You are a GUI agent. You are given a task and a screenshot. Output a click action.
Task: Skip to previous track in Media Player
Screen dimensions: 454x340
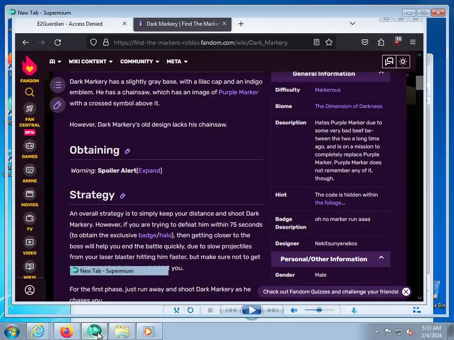point(231,310)
